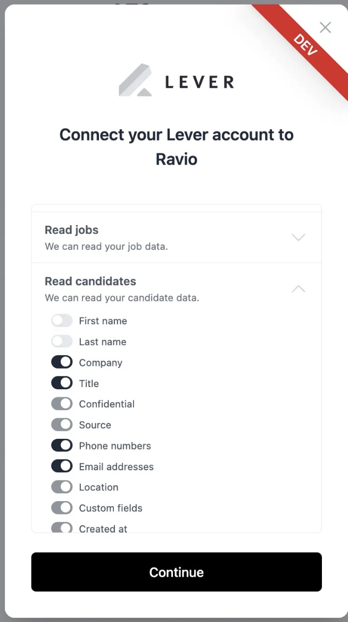348x622 pixels.
Task: Toggle the Location switch
Action: (62, 487)
